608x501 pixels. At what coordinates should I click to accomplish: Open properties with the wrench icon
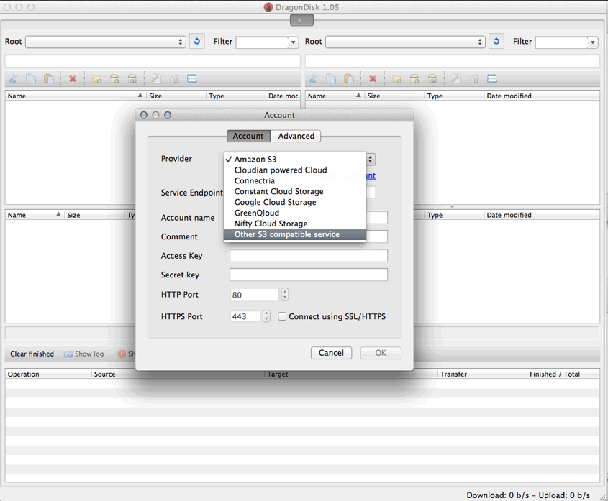tap(156, 78)
